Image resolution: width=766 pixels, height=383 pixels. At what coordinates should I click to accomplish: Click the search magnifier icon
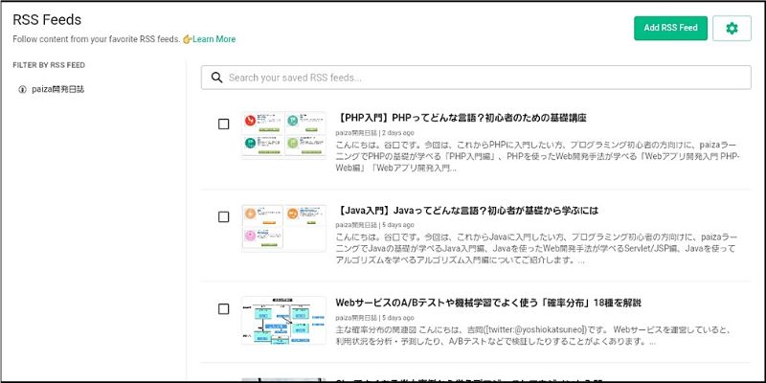pos(217,78)
